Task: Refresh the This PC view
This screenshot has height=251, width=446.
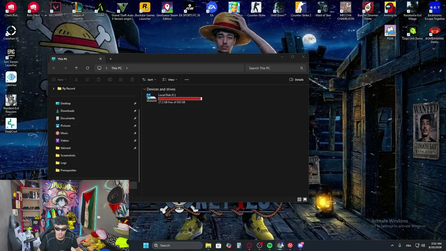Action: pos(87,68)
